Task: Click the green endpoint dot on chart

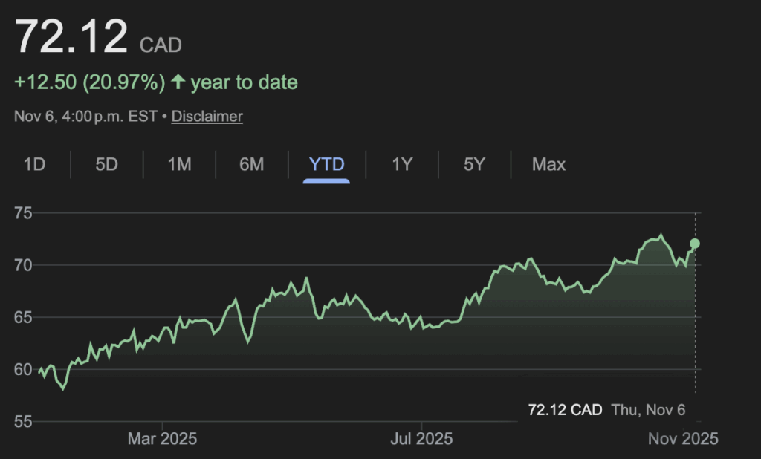Action: [695, 244]
